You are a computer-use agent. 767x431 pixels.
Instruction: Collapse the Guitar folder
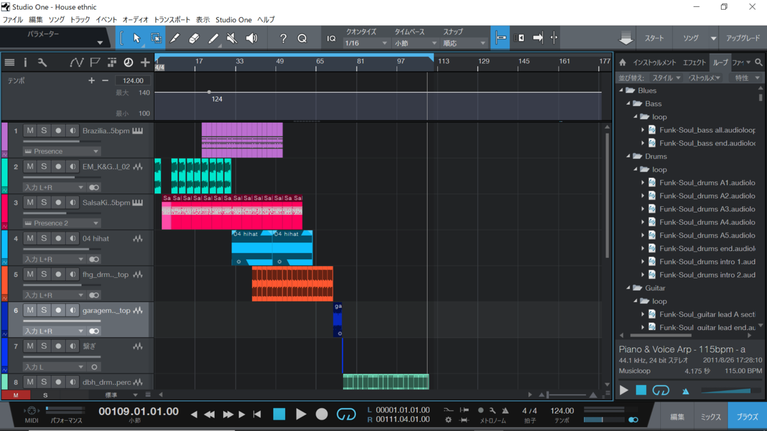(x=628, y=288)
